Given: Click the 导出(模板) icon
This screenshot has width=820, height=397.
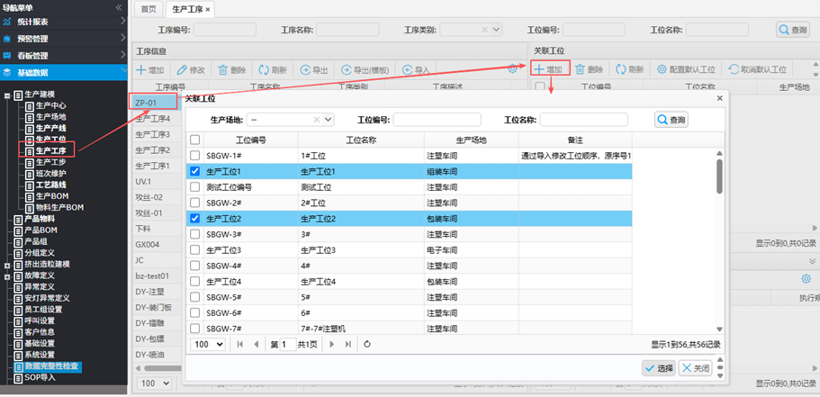Looking at the screenshot, I should click(347, 70).
